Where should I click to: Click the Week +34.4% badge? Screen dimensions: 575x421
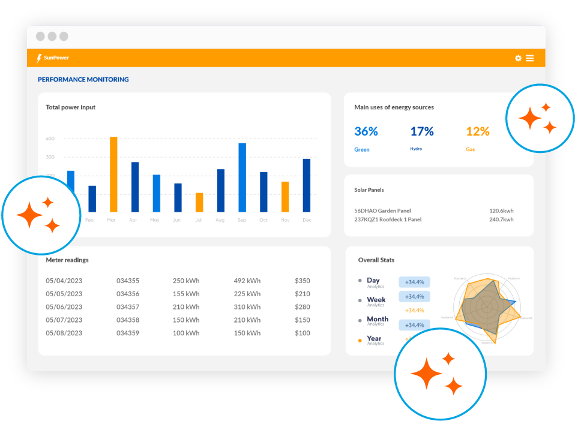(x=414, y=296)
